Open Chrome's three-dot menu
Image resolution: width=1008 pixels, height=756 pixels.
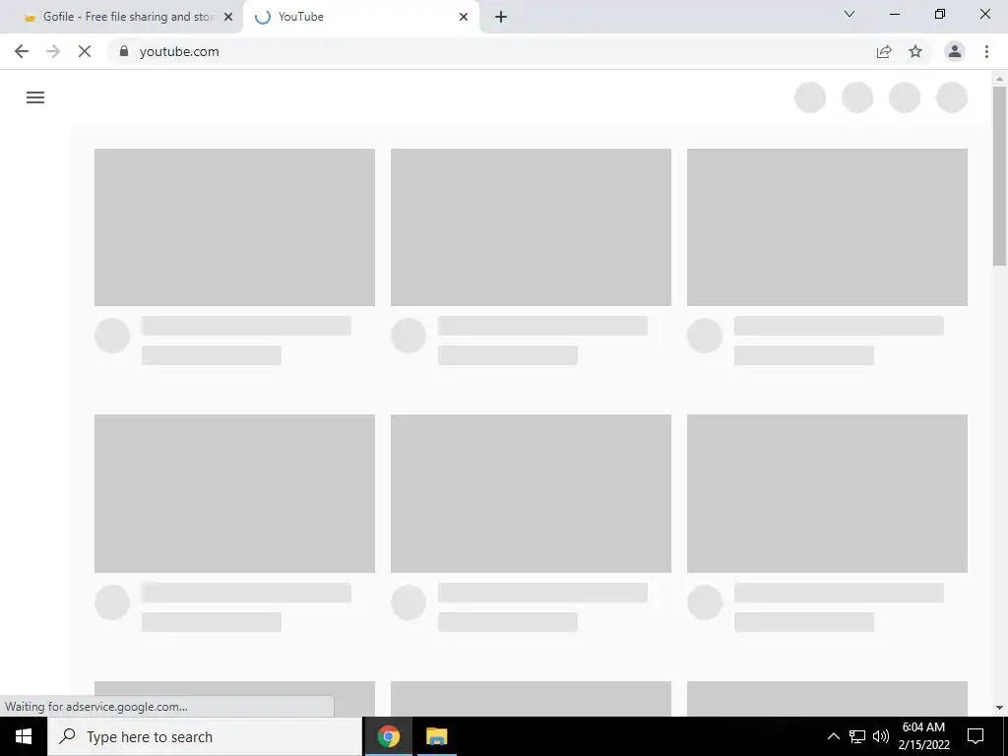tap(986, 51)
